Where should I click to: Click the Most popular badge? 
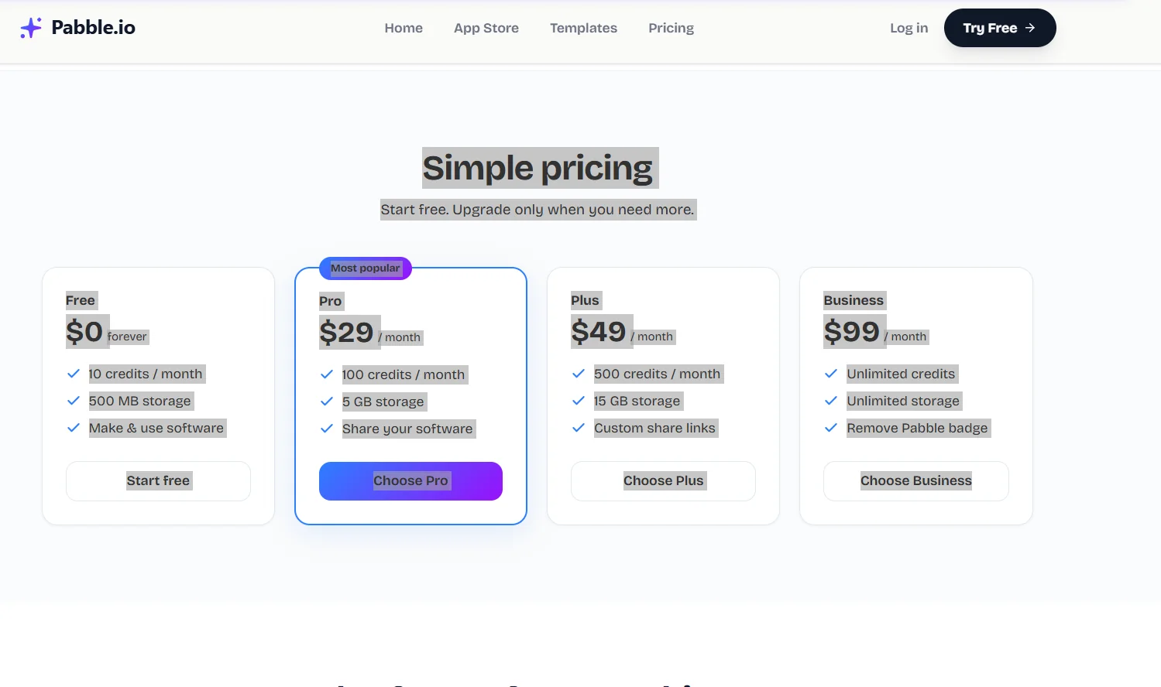[x=366, y=268]
